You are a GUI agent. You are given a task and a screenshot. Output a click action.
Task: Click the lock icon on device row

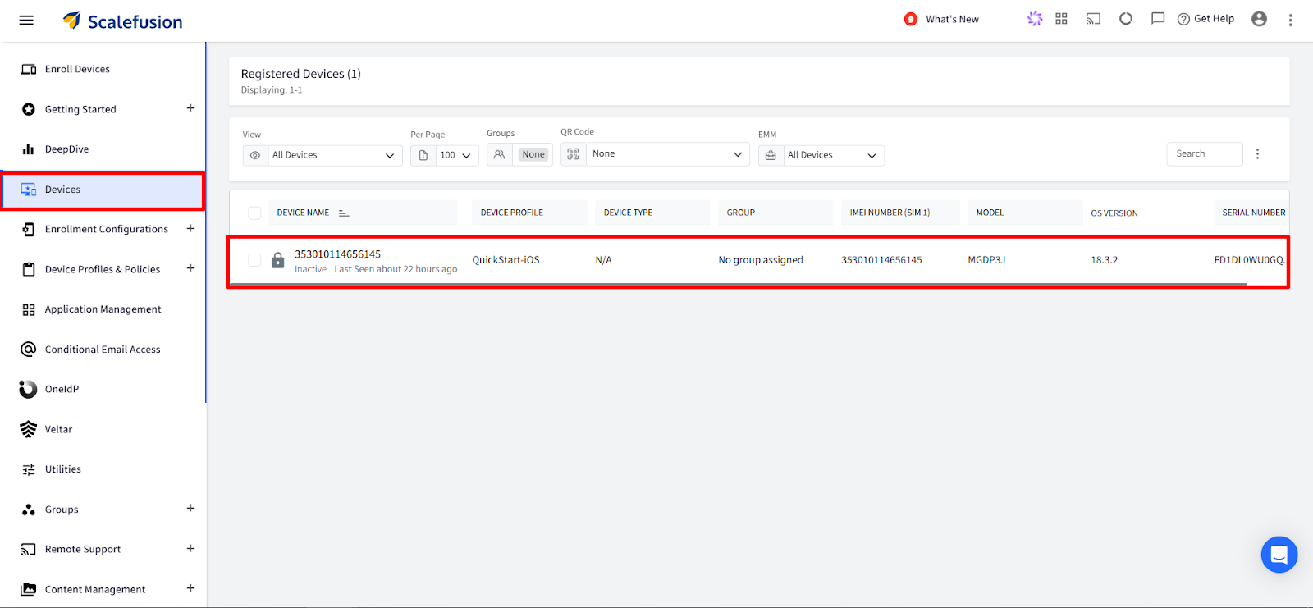[x=277, y=260]
